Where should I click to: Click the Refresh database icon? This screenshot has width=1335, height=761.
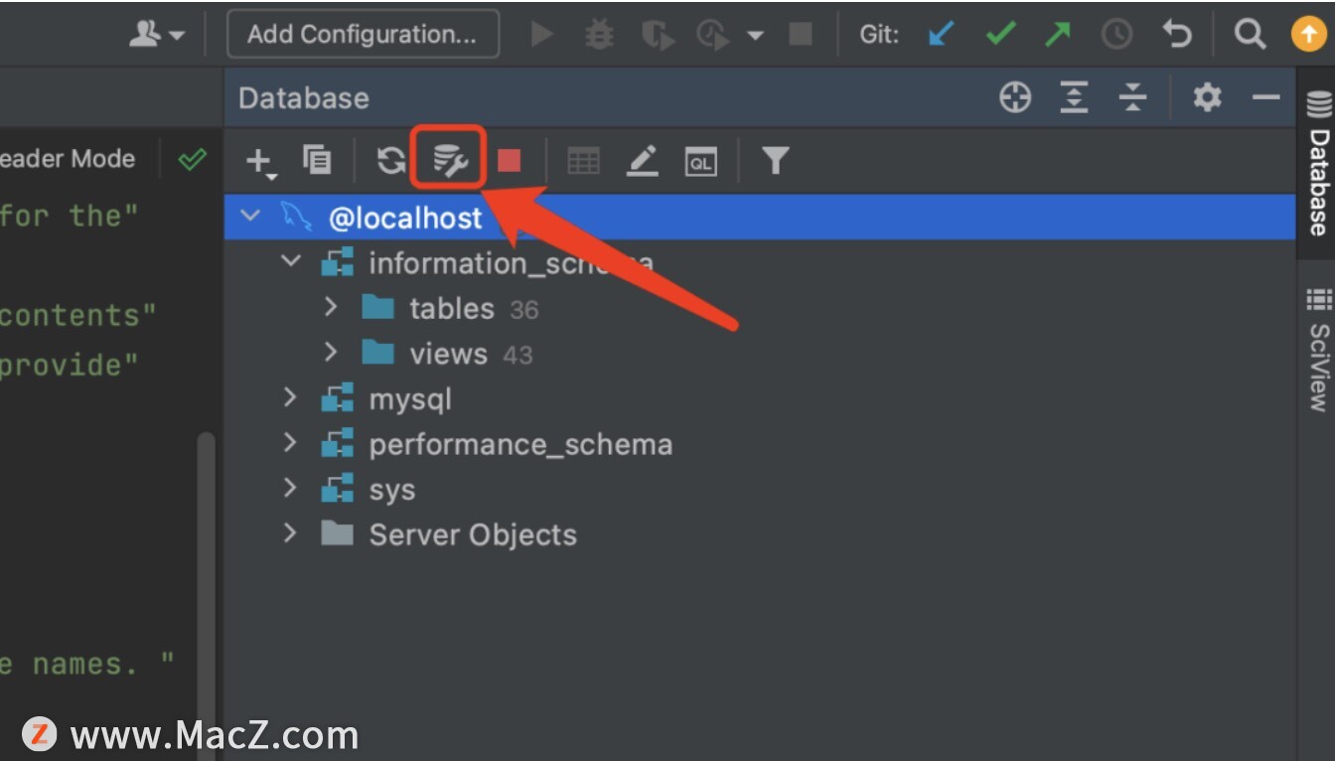(x=390, y=160)
